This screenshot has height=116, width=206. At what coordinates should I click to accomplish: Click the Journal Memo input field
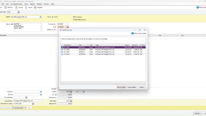pyautogui.click(x=28, y=101)
